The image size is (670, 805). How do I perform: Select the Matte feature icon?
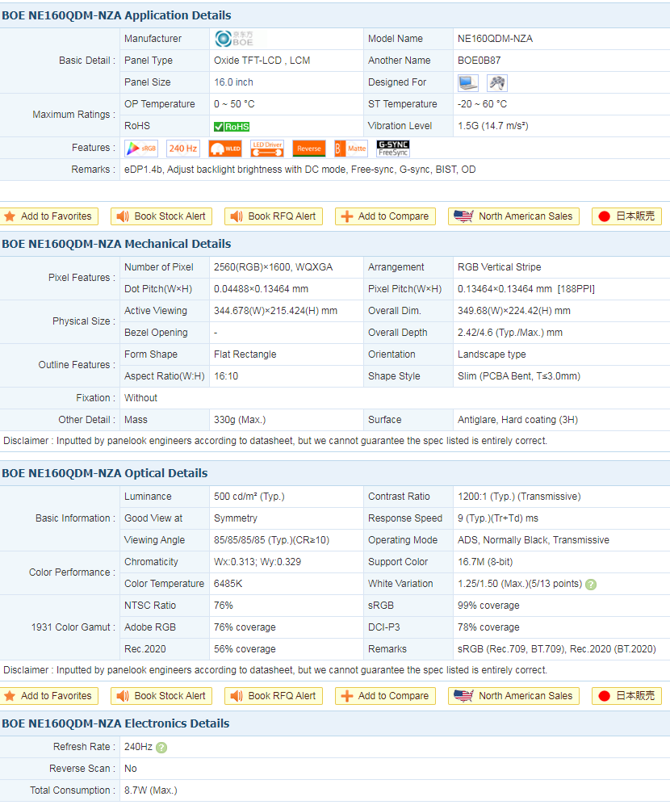tap(350, 149)
